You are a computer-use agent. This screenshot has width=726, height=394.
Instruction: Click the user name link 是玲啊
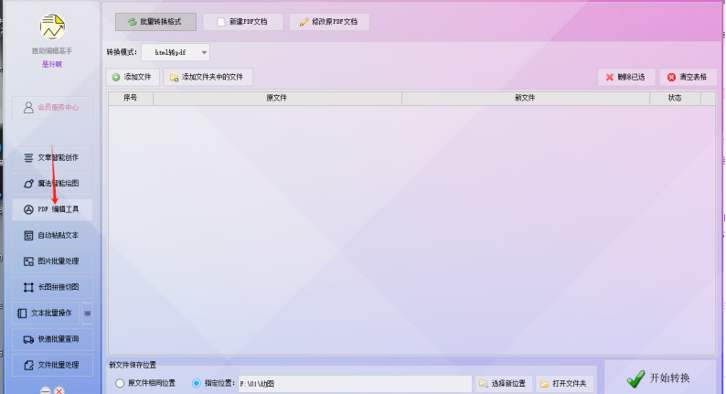point(52,64)
